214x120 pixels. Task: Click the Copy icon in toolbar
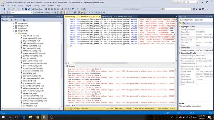66,9
